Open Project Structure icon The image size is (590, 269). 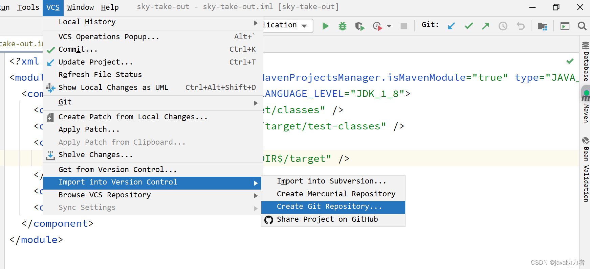543,26
